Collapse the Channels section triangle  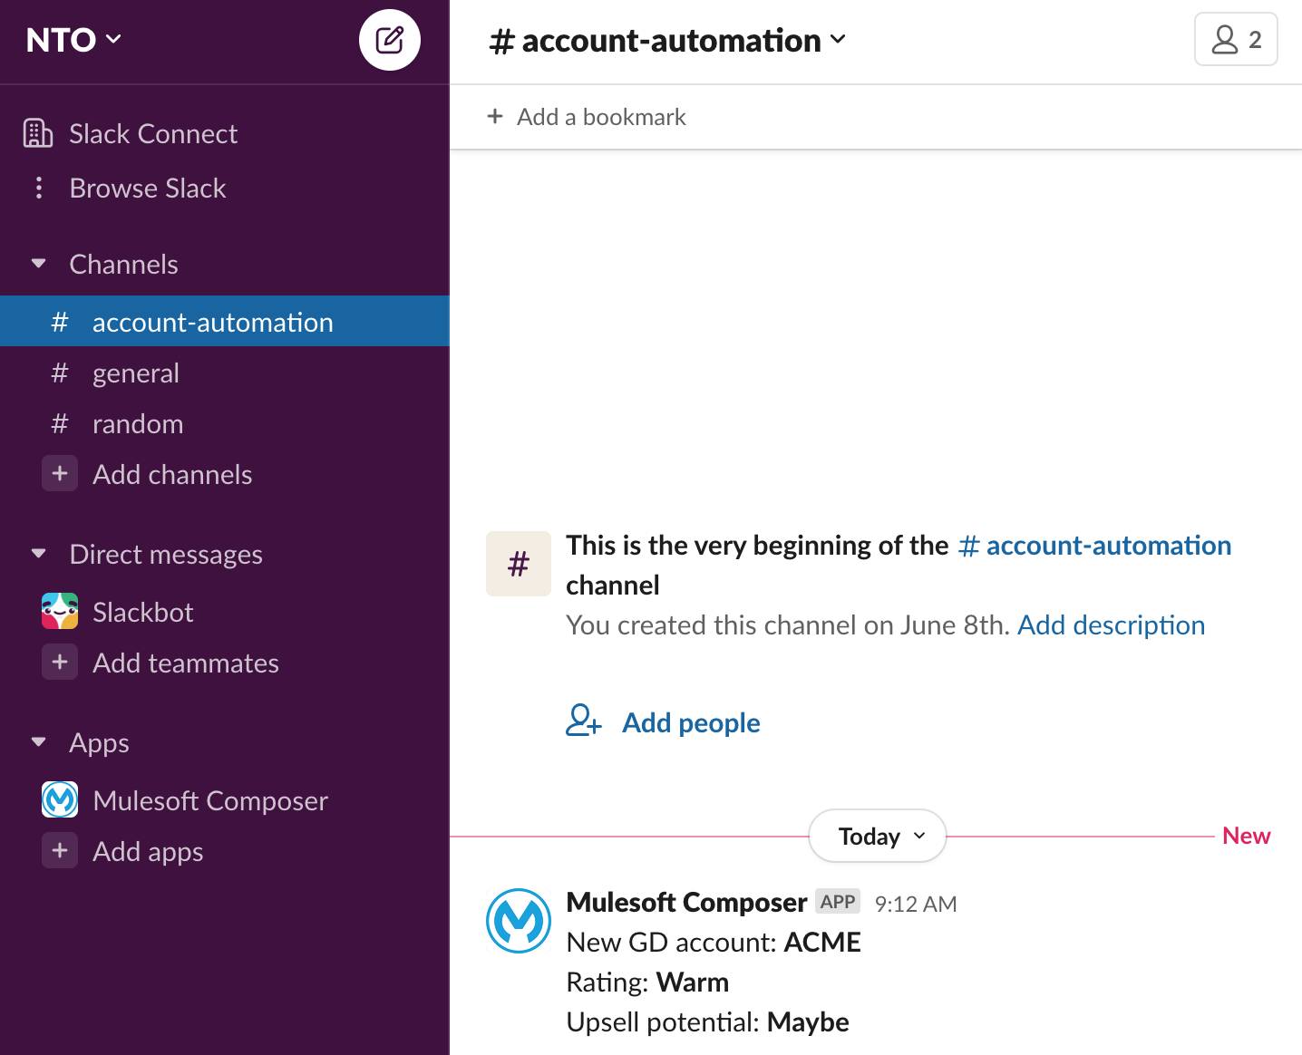pos(38,264)
